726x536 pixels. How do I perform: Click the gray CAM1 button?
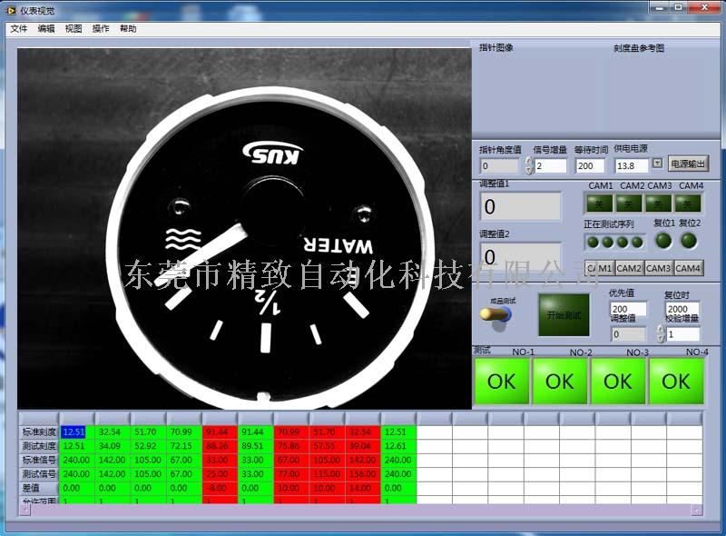click(x=600, y=268)
